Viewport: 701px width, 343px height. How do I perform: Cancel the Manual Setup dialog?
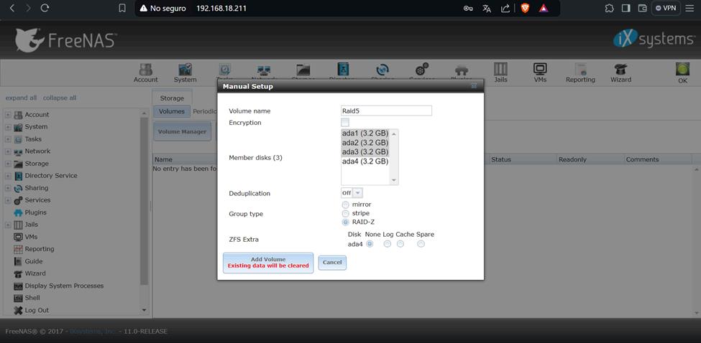point(332,262)
